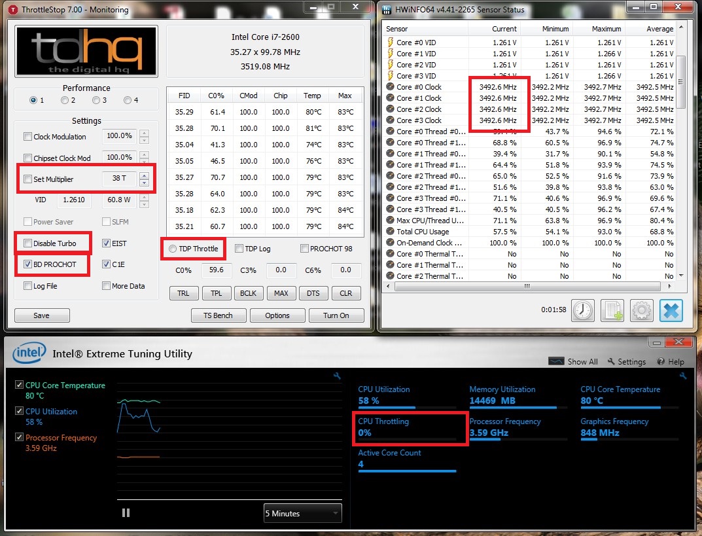Uncheck the BD PROCHOT checkbox
Image resolution: width=702 pixels, height=536 pixels.
(x=27, y=264)
